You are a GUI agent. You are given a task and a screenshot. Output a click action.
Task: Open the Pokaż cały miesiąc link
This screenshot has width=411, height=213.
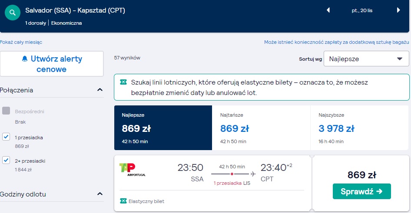pos(21,42)
